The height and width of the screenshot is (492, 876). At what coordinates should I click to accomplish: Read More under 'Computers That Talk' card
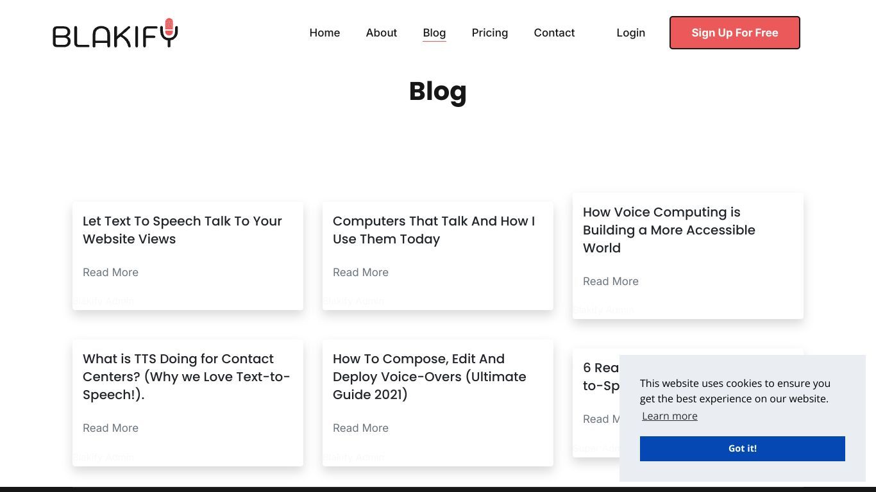pos(360,272)
